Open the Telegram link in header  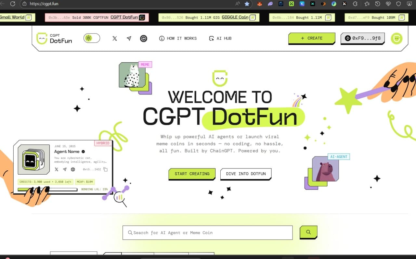(129, 38)
